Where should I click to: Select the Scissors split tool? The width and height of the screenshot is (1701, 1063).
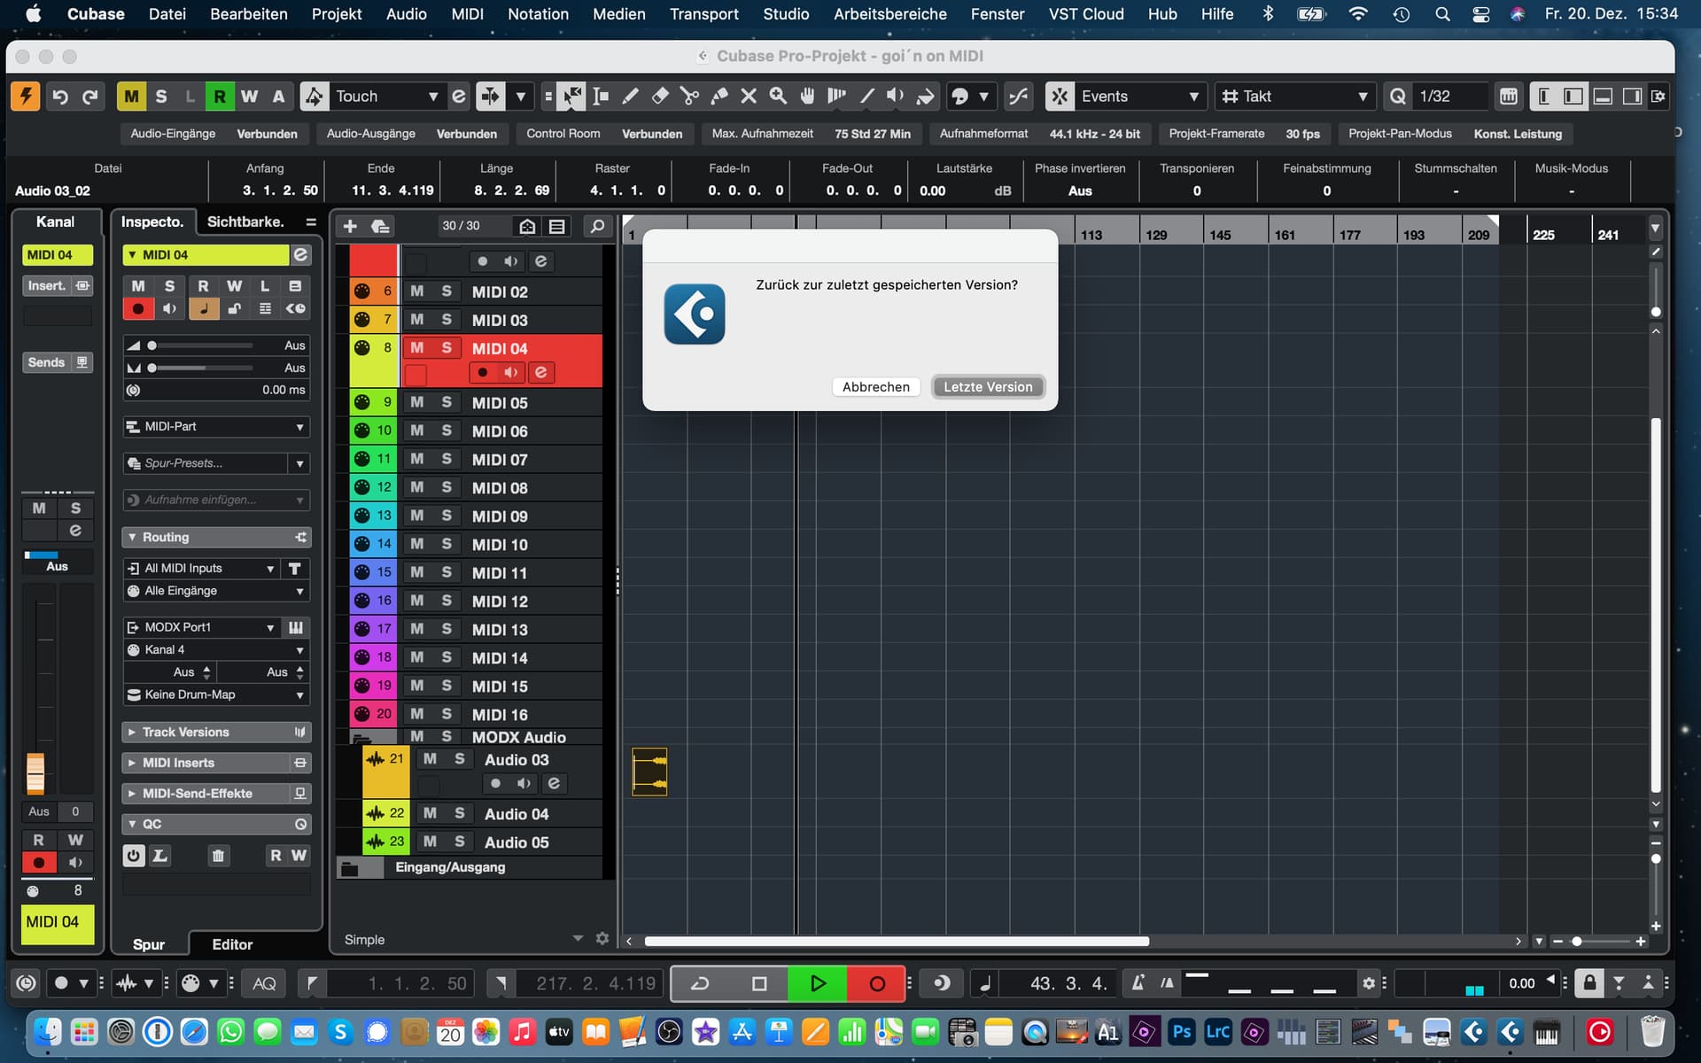pyautogui.click(x=689, y=96)
